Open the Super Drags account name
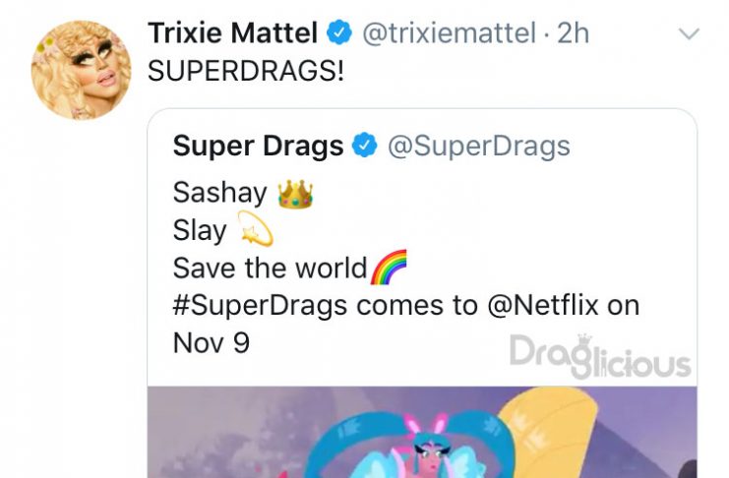 258,146
